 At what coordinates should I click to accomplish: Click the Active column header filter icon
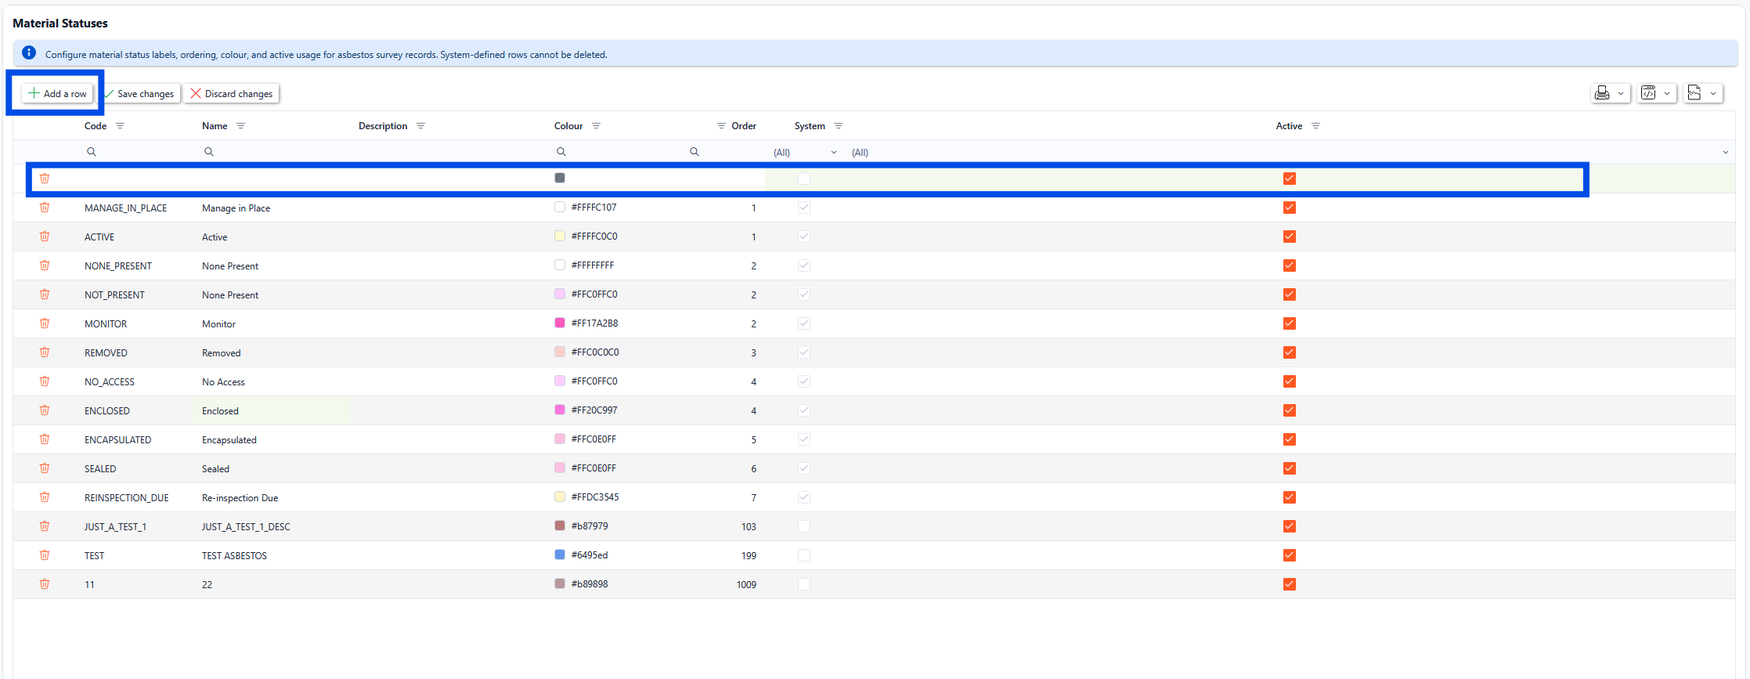pyautogui.click(x=1315, y=126)
